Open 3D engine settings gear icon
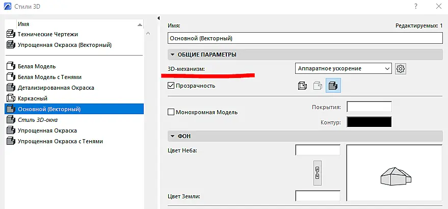 [x=401, y=69]
